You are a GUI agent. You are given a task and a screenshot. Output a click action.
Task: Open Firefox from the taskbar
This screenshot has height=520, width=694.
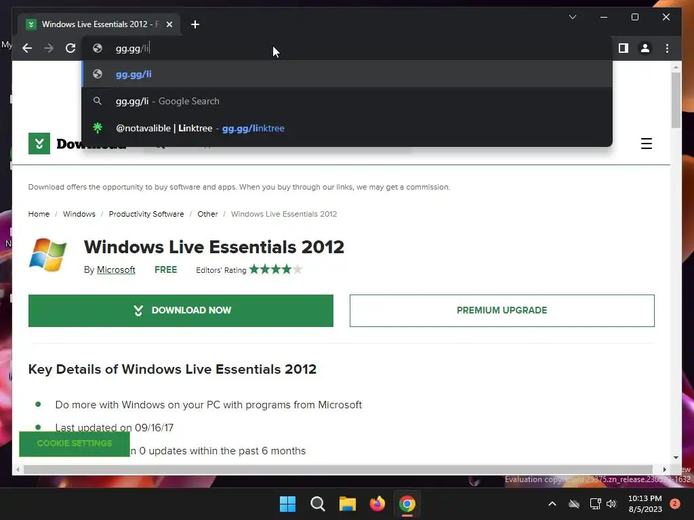[377, 504]
